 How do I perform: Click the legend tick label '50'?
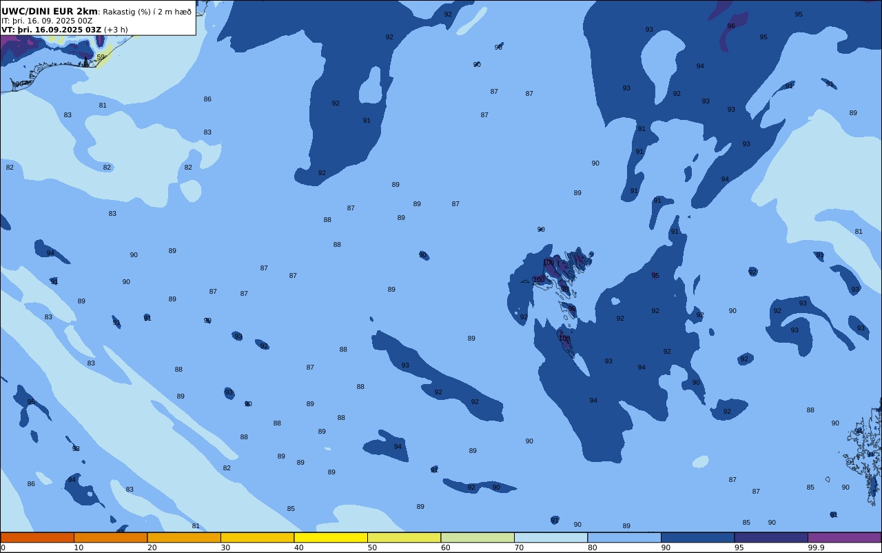point(372,547)
